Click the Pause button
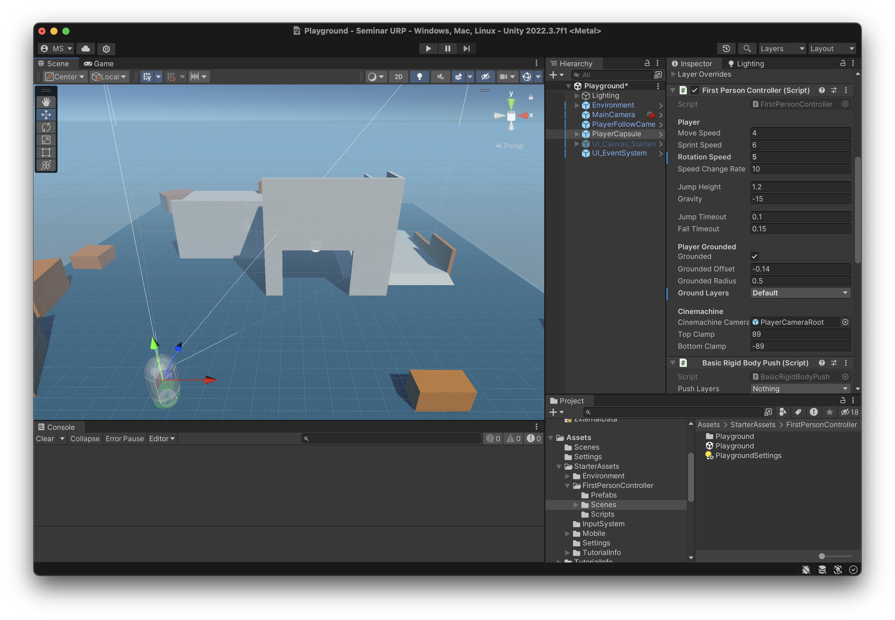 pos(447,49)
